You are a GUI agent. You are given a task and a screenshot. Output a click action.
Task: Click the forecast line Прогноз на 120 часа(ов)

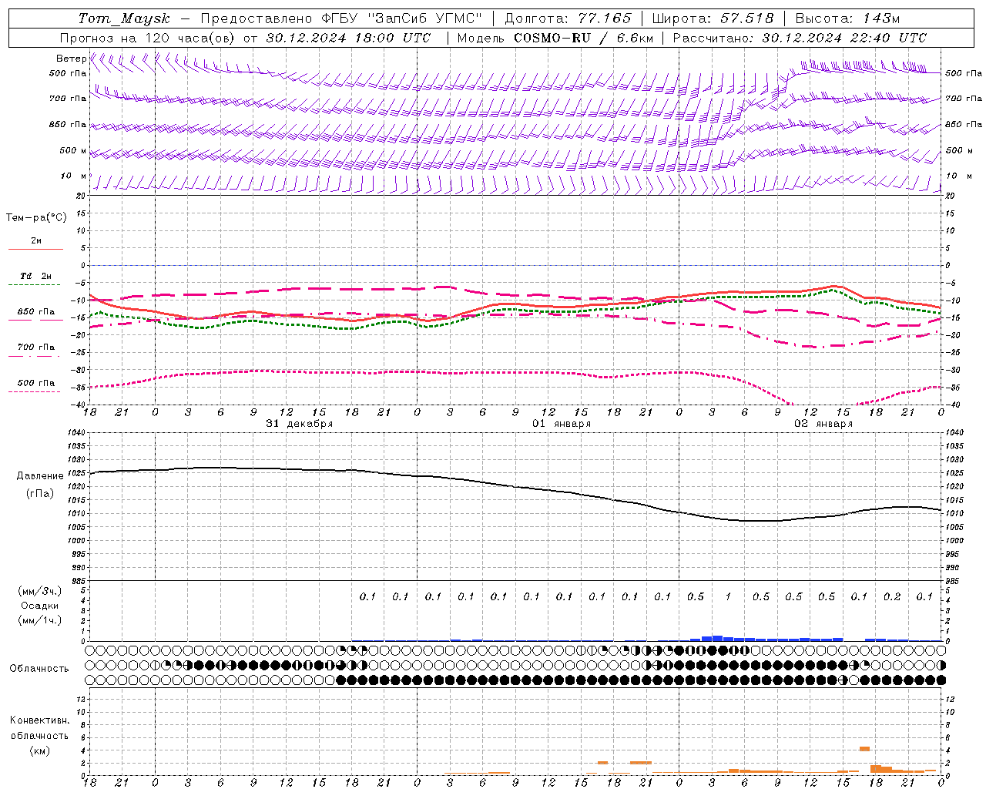149,38
